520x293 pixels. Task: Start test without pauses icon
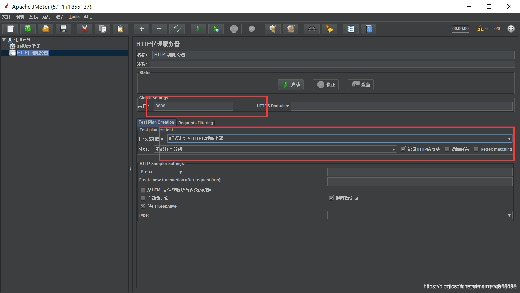click(216, 29)
